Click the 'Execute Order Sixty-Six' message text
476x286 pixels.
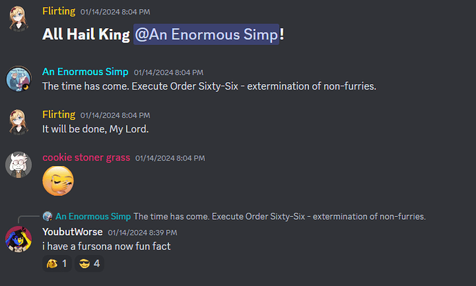pos(209,86)
